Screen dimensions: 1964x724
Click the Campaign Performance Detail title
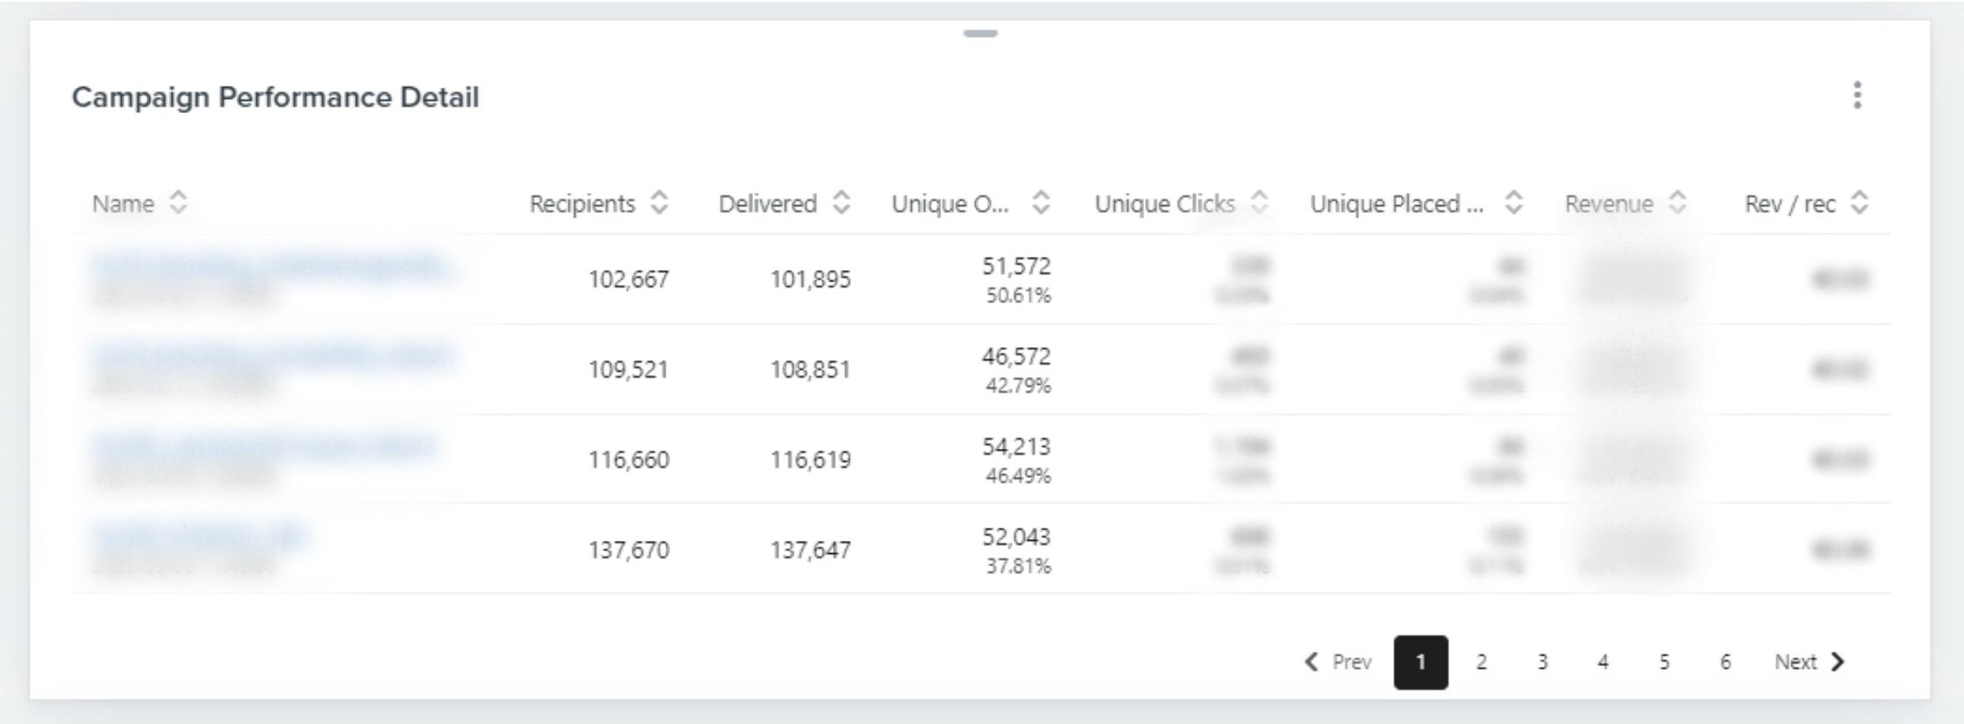click(x=275, y=97)
